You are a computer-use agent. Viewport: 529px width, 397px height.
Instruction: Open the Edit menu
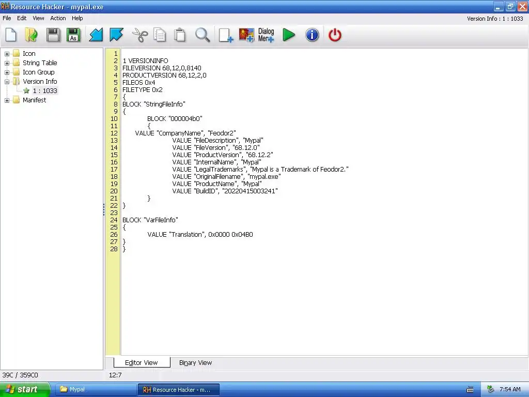pos(22,18)
